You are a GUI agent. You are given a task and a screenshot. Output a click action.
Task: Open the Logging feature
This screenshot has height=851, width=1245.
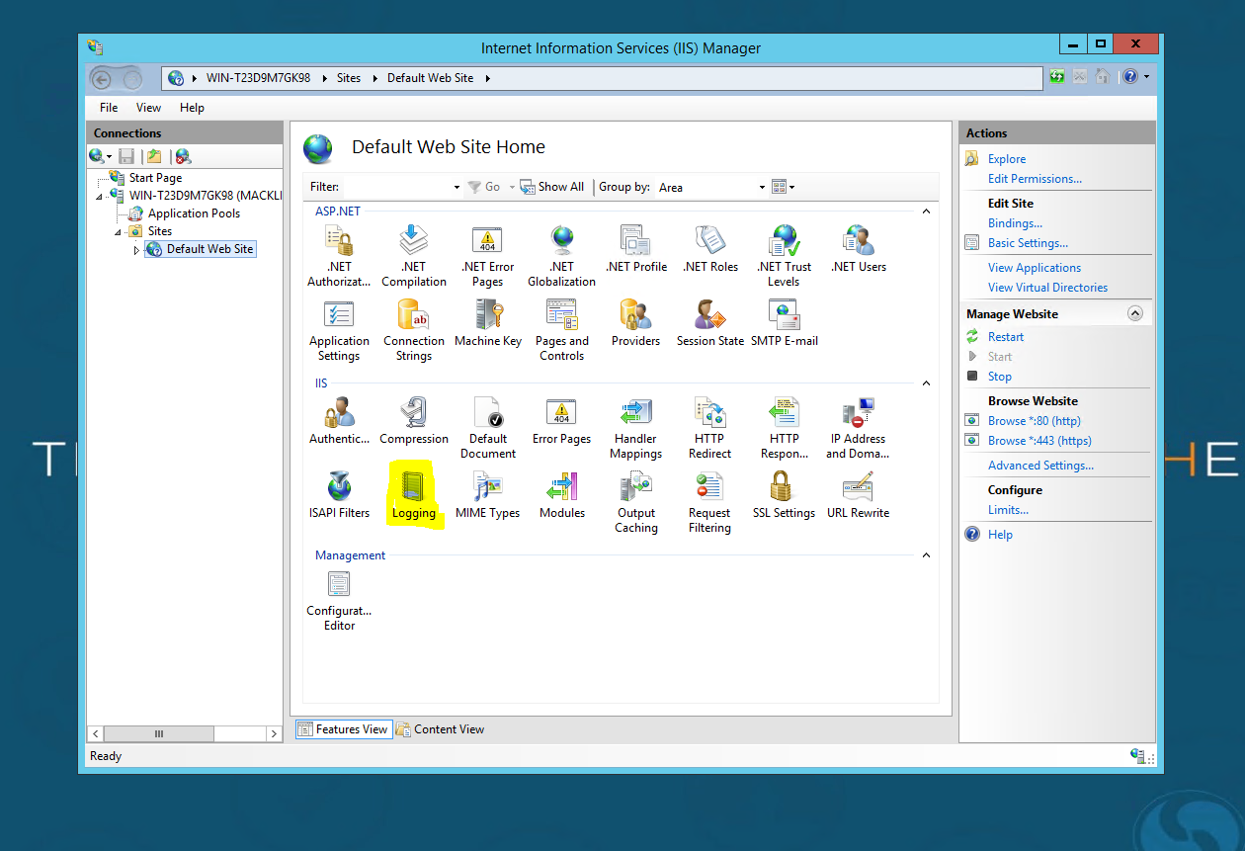coord(414,494)
